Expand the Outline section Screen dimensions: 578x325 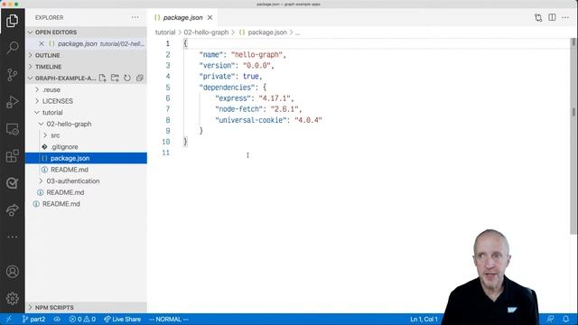point(87,55)
